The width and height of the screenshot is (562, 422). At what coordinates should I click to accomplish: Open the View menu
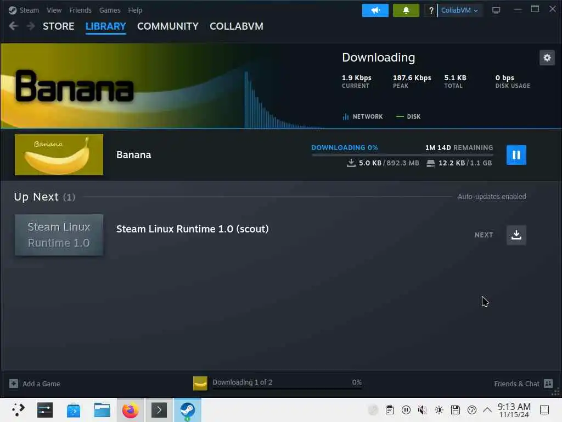coord(54,10)
